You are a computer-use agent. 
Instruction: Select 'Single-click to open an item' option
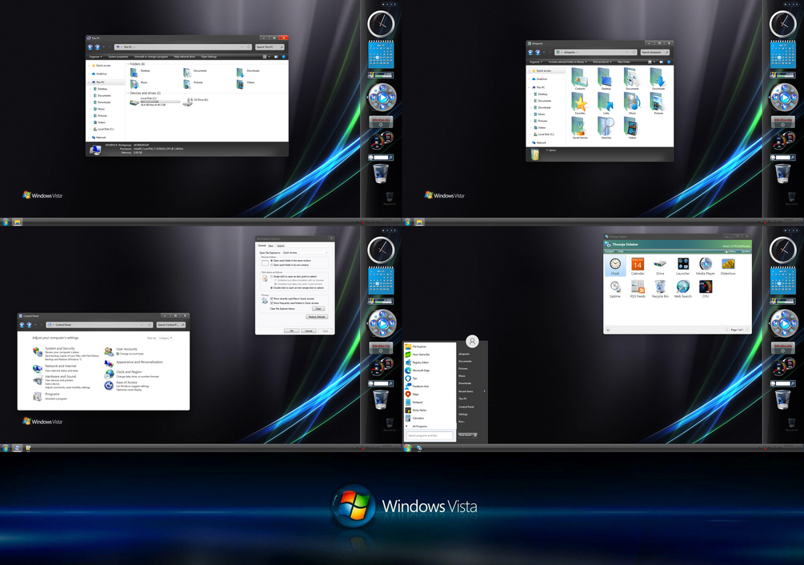pyautogui.click(x=294, y=276)
